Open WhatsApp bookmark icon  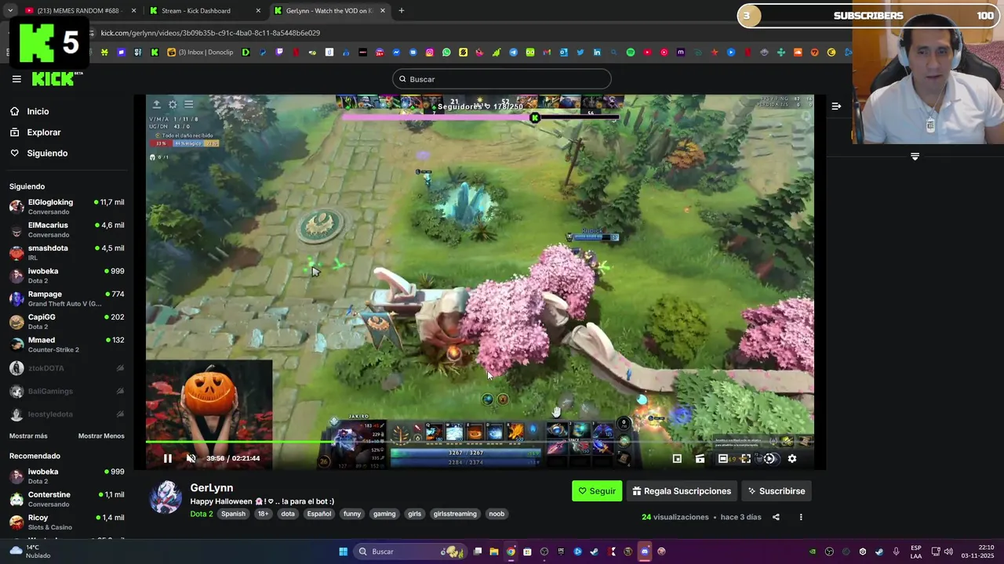pyautogui.click(x=446, y=52)
